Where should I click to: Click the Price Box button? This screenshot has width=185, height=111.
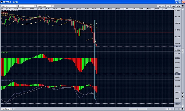coord(161,6)
